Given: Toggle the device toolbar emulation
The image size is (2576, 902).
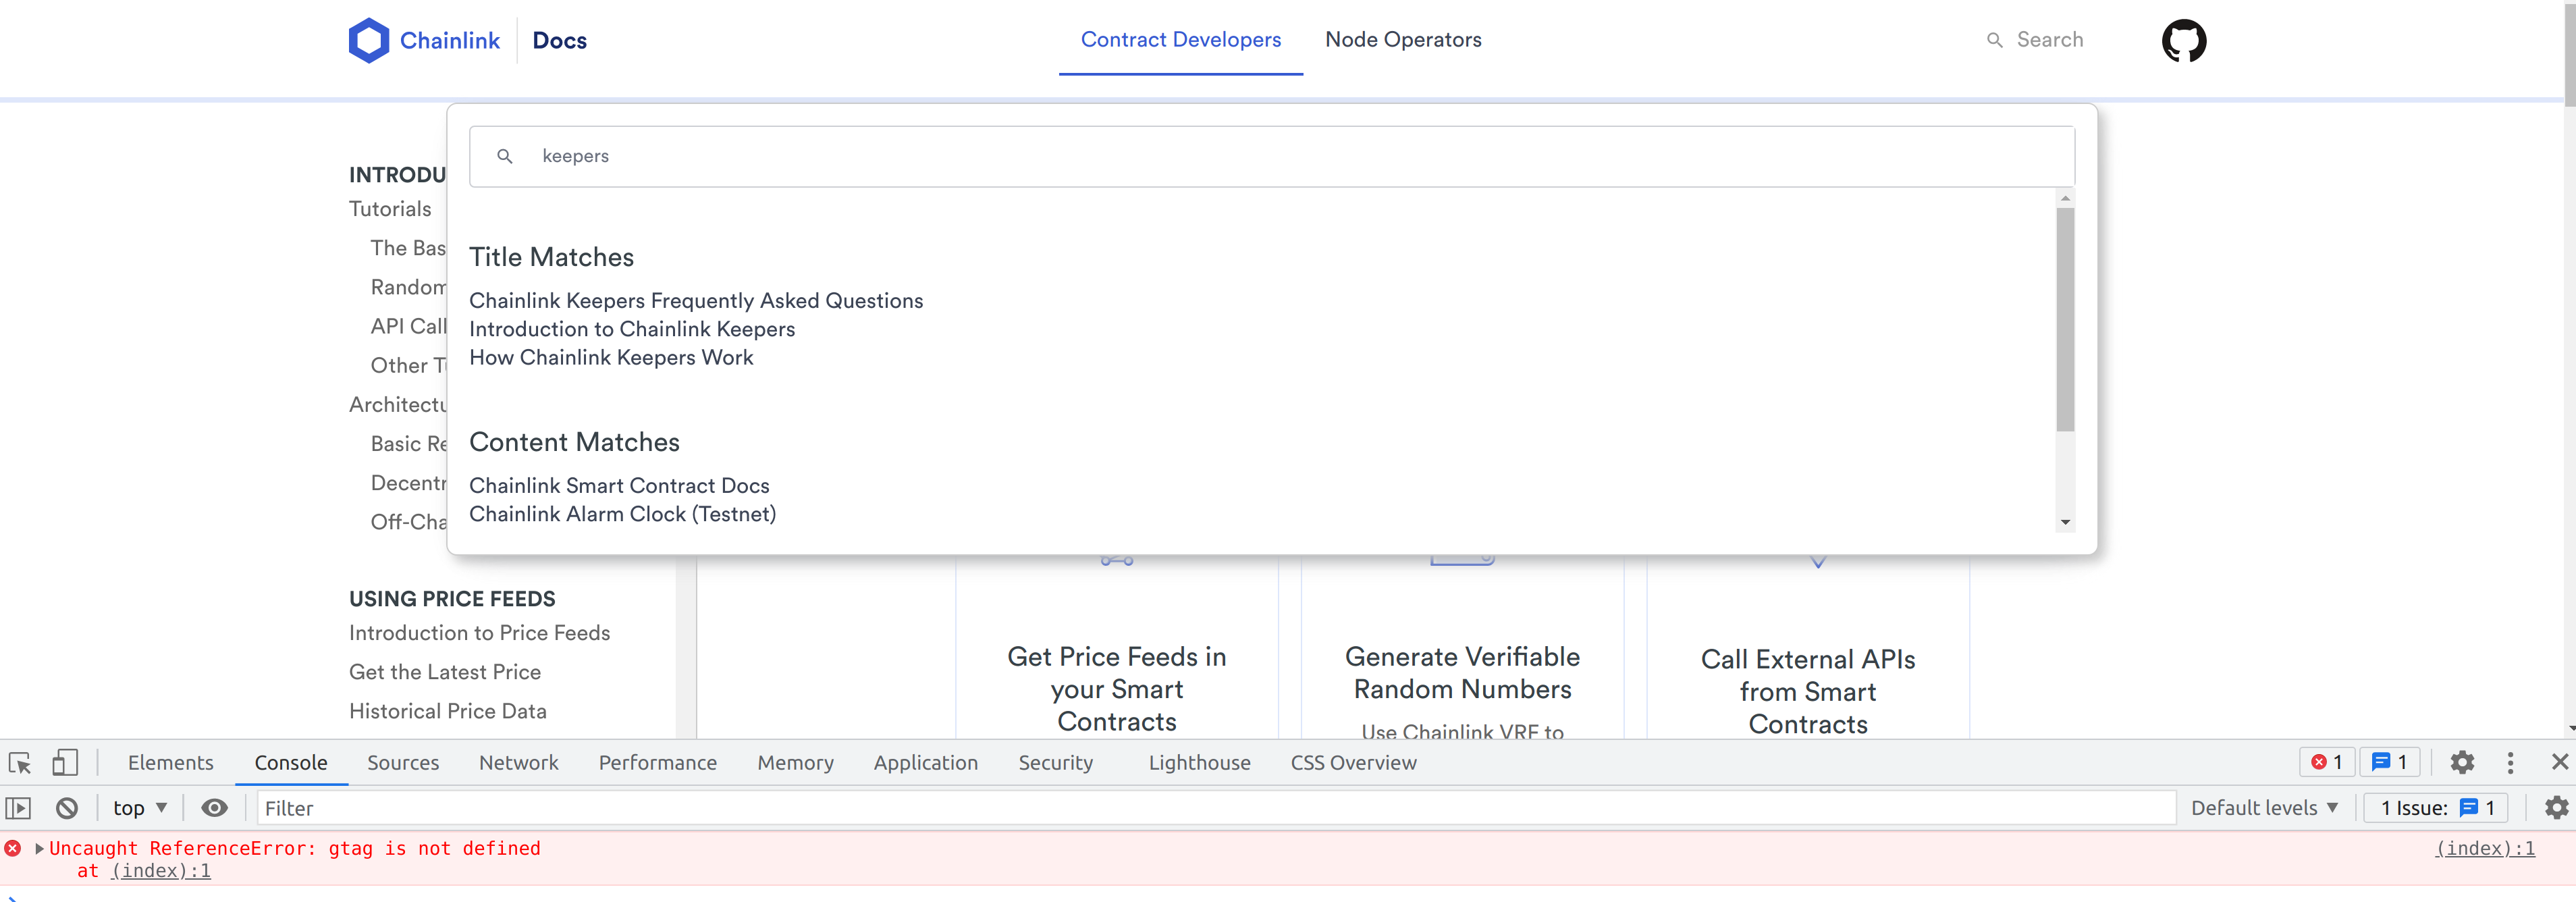Looking at the screenshot, I should (65, 762).
